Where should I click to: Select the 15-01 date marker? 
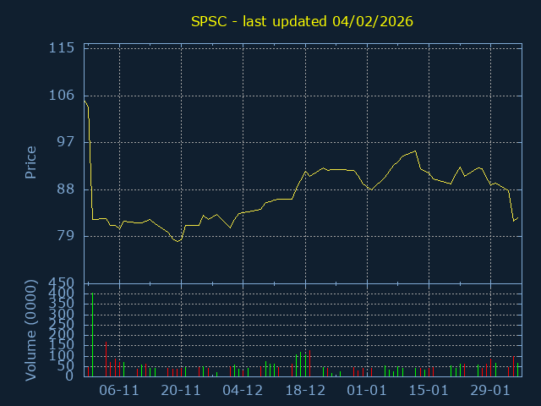pyautogui.click(x=429, y=391)
